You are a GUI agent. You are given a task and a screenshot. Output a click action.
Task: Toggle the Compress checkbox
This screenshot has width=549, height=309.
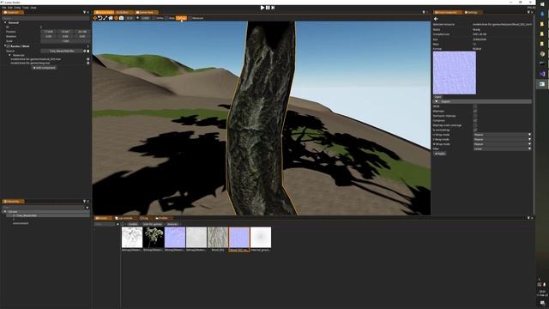pyautogui.click(x=475, y=120)
